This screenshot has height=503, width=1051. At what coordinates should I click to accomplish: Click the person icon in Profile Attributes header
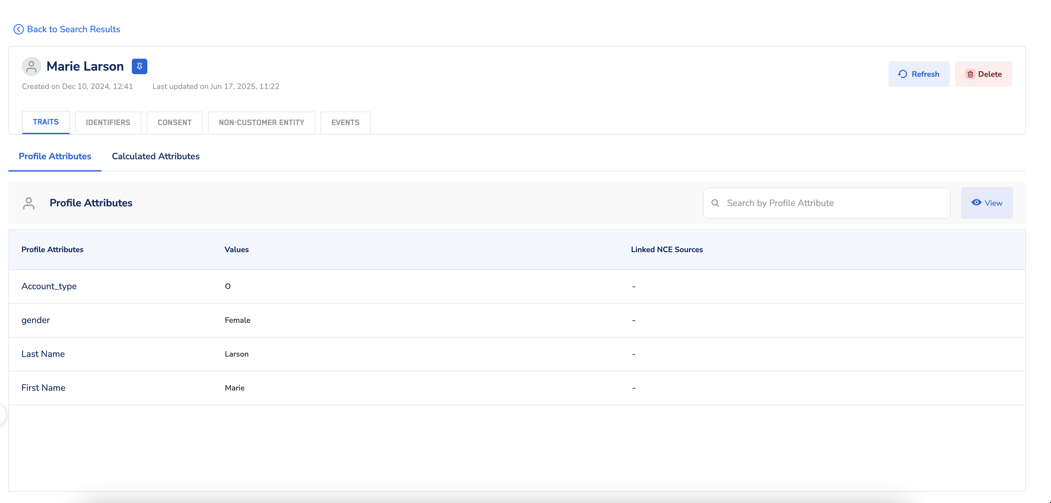click(x=29, y=203)
